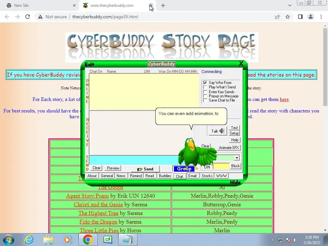
Task: Hide the CyberBuddy window via Hide
Action: pos(235,182)
